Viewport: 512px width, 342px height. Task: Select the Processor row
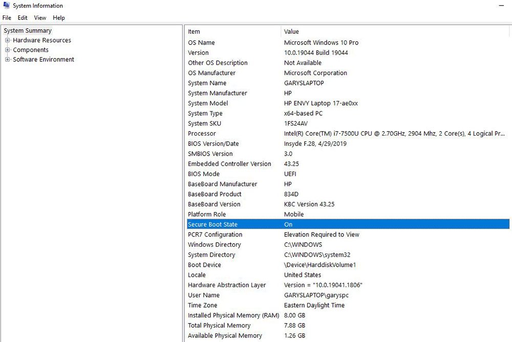coord(202,134)
